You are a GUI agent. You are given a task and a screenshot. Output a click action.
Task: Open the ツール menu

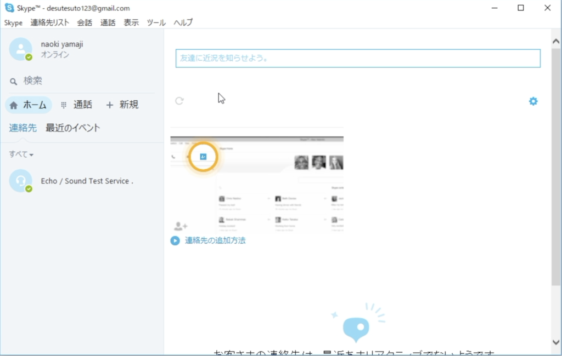pyautogui.click(x=156, y=22)
